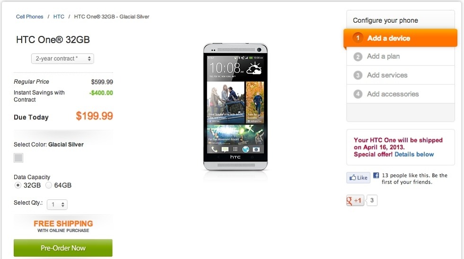Choose the Glacial Silver color swatch
464x259 pixels.
(18, 158)
